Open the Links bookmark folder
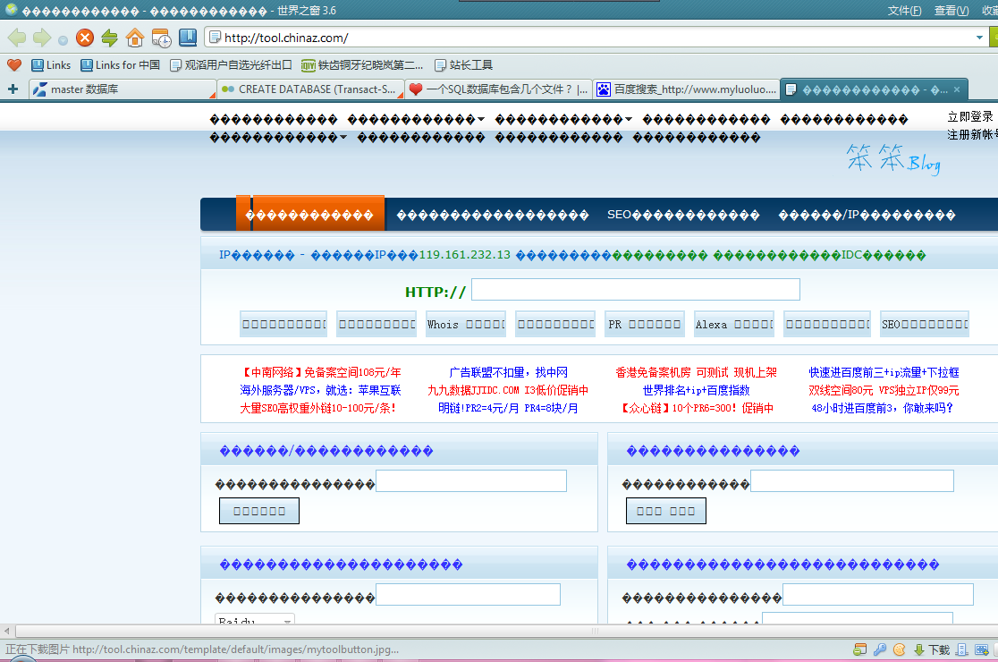 click(51, 65)
